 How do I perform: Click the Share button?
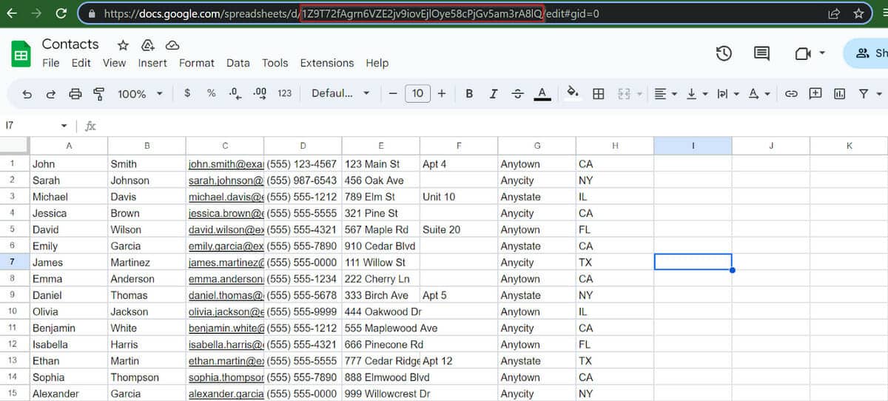coord(867,53)
